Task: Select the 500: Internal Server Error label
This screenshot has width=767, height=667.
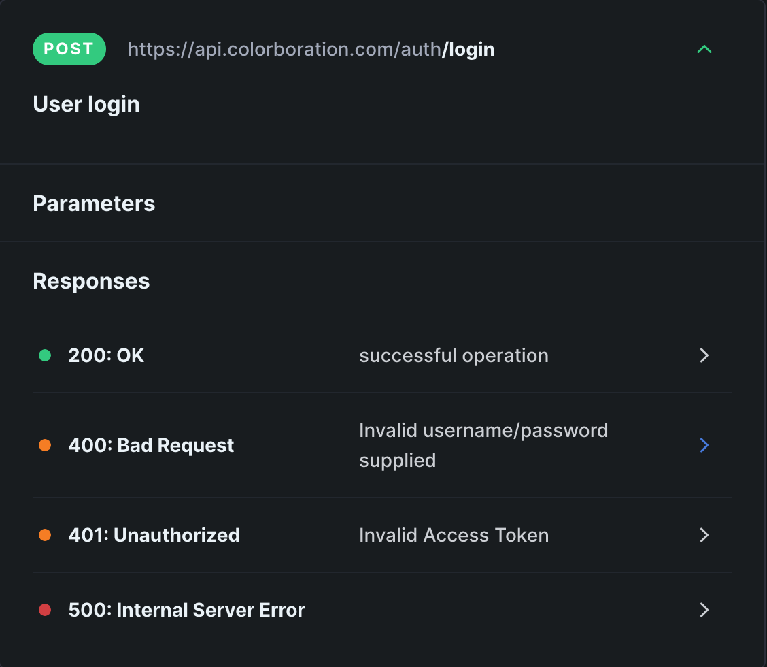Action: pyautogui.click(x=186, y=611)
